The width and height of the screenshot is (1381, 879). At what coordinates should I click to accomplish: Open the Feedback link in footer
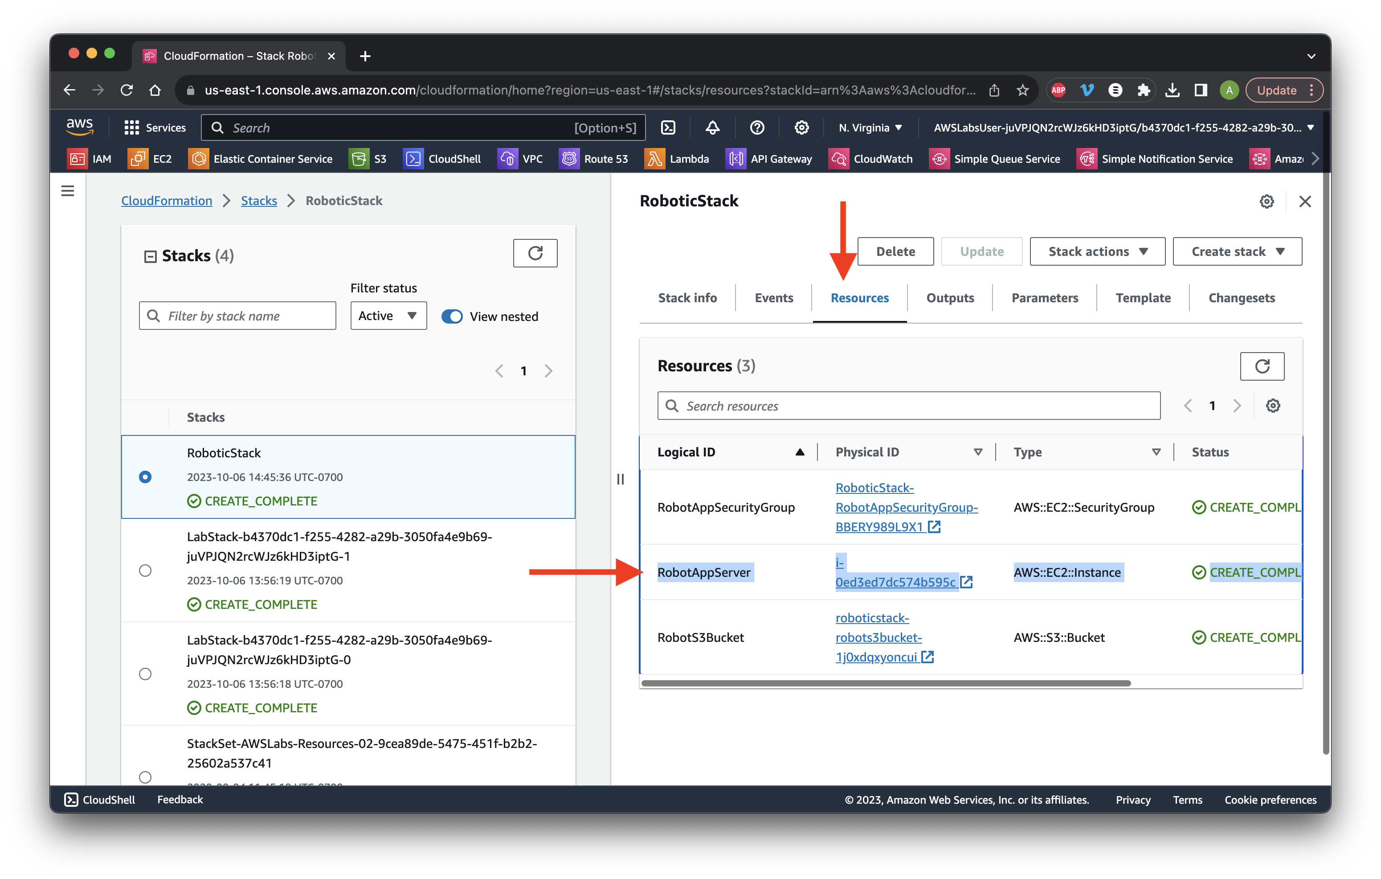(x=180, y=799)
